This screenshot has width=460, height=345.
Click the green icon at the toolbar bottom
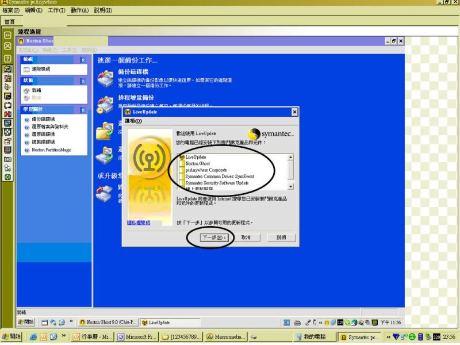7,177
